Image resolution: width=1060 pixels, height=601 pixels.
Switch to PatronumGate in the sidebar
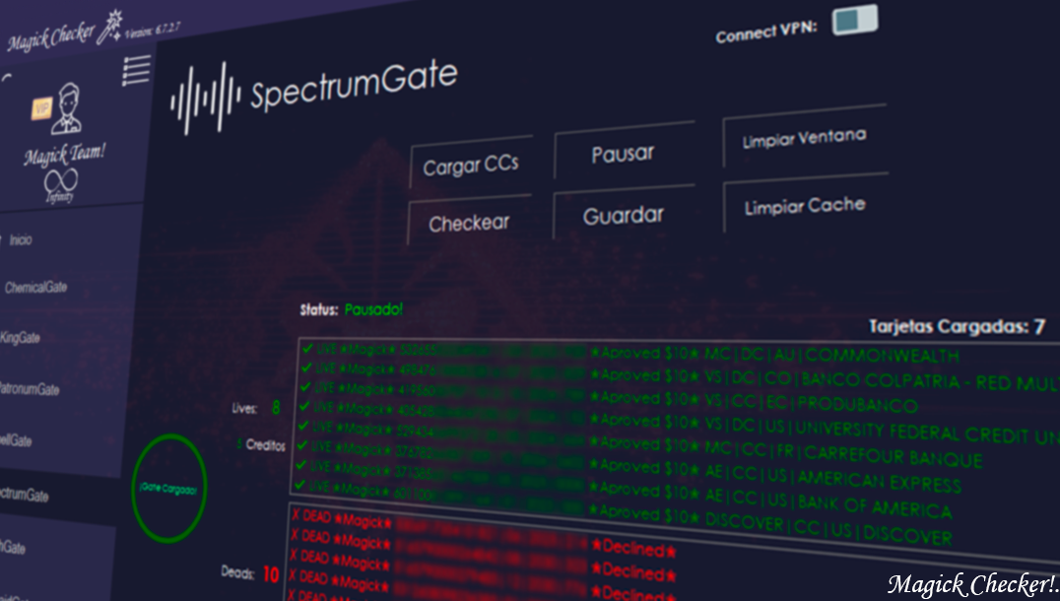pos(30,389)
